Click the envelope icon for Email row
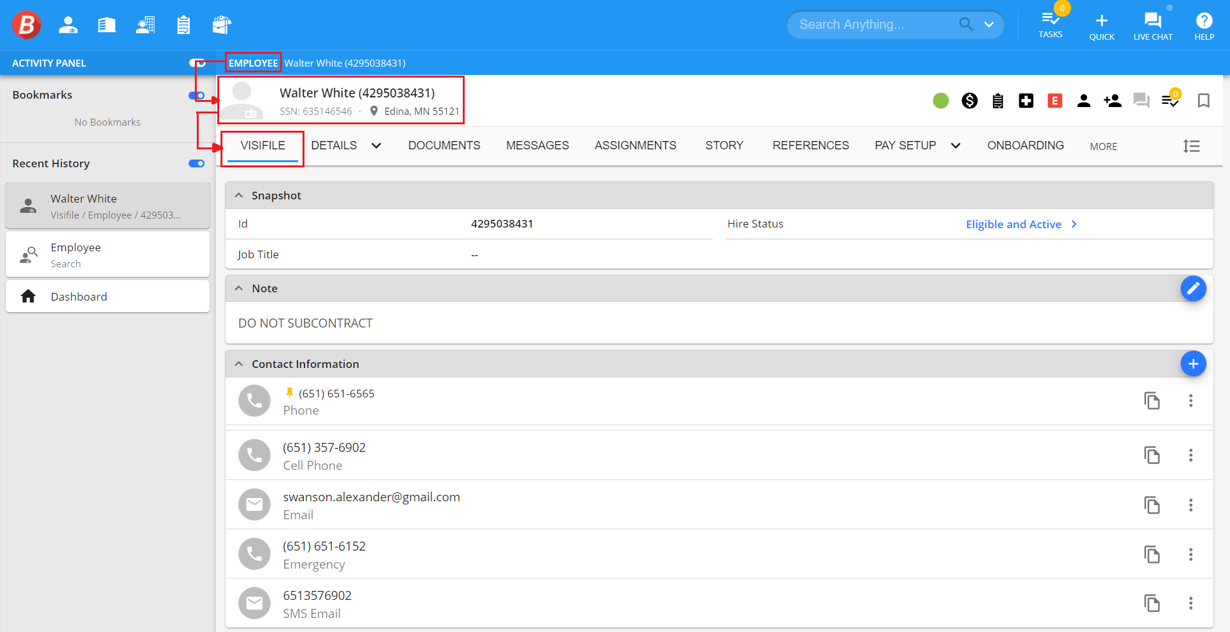 pyautogui.click(x=254, y=505)
